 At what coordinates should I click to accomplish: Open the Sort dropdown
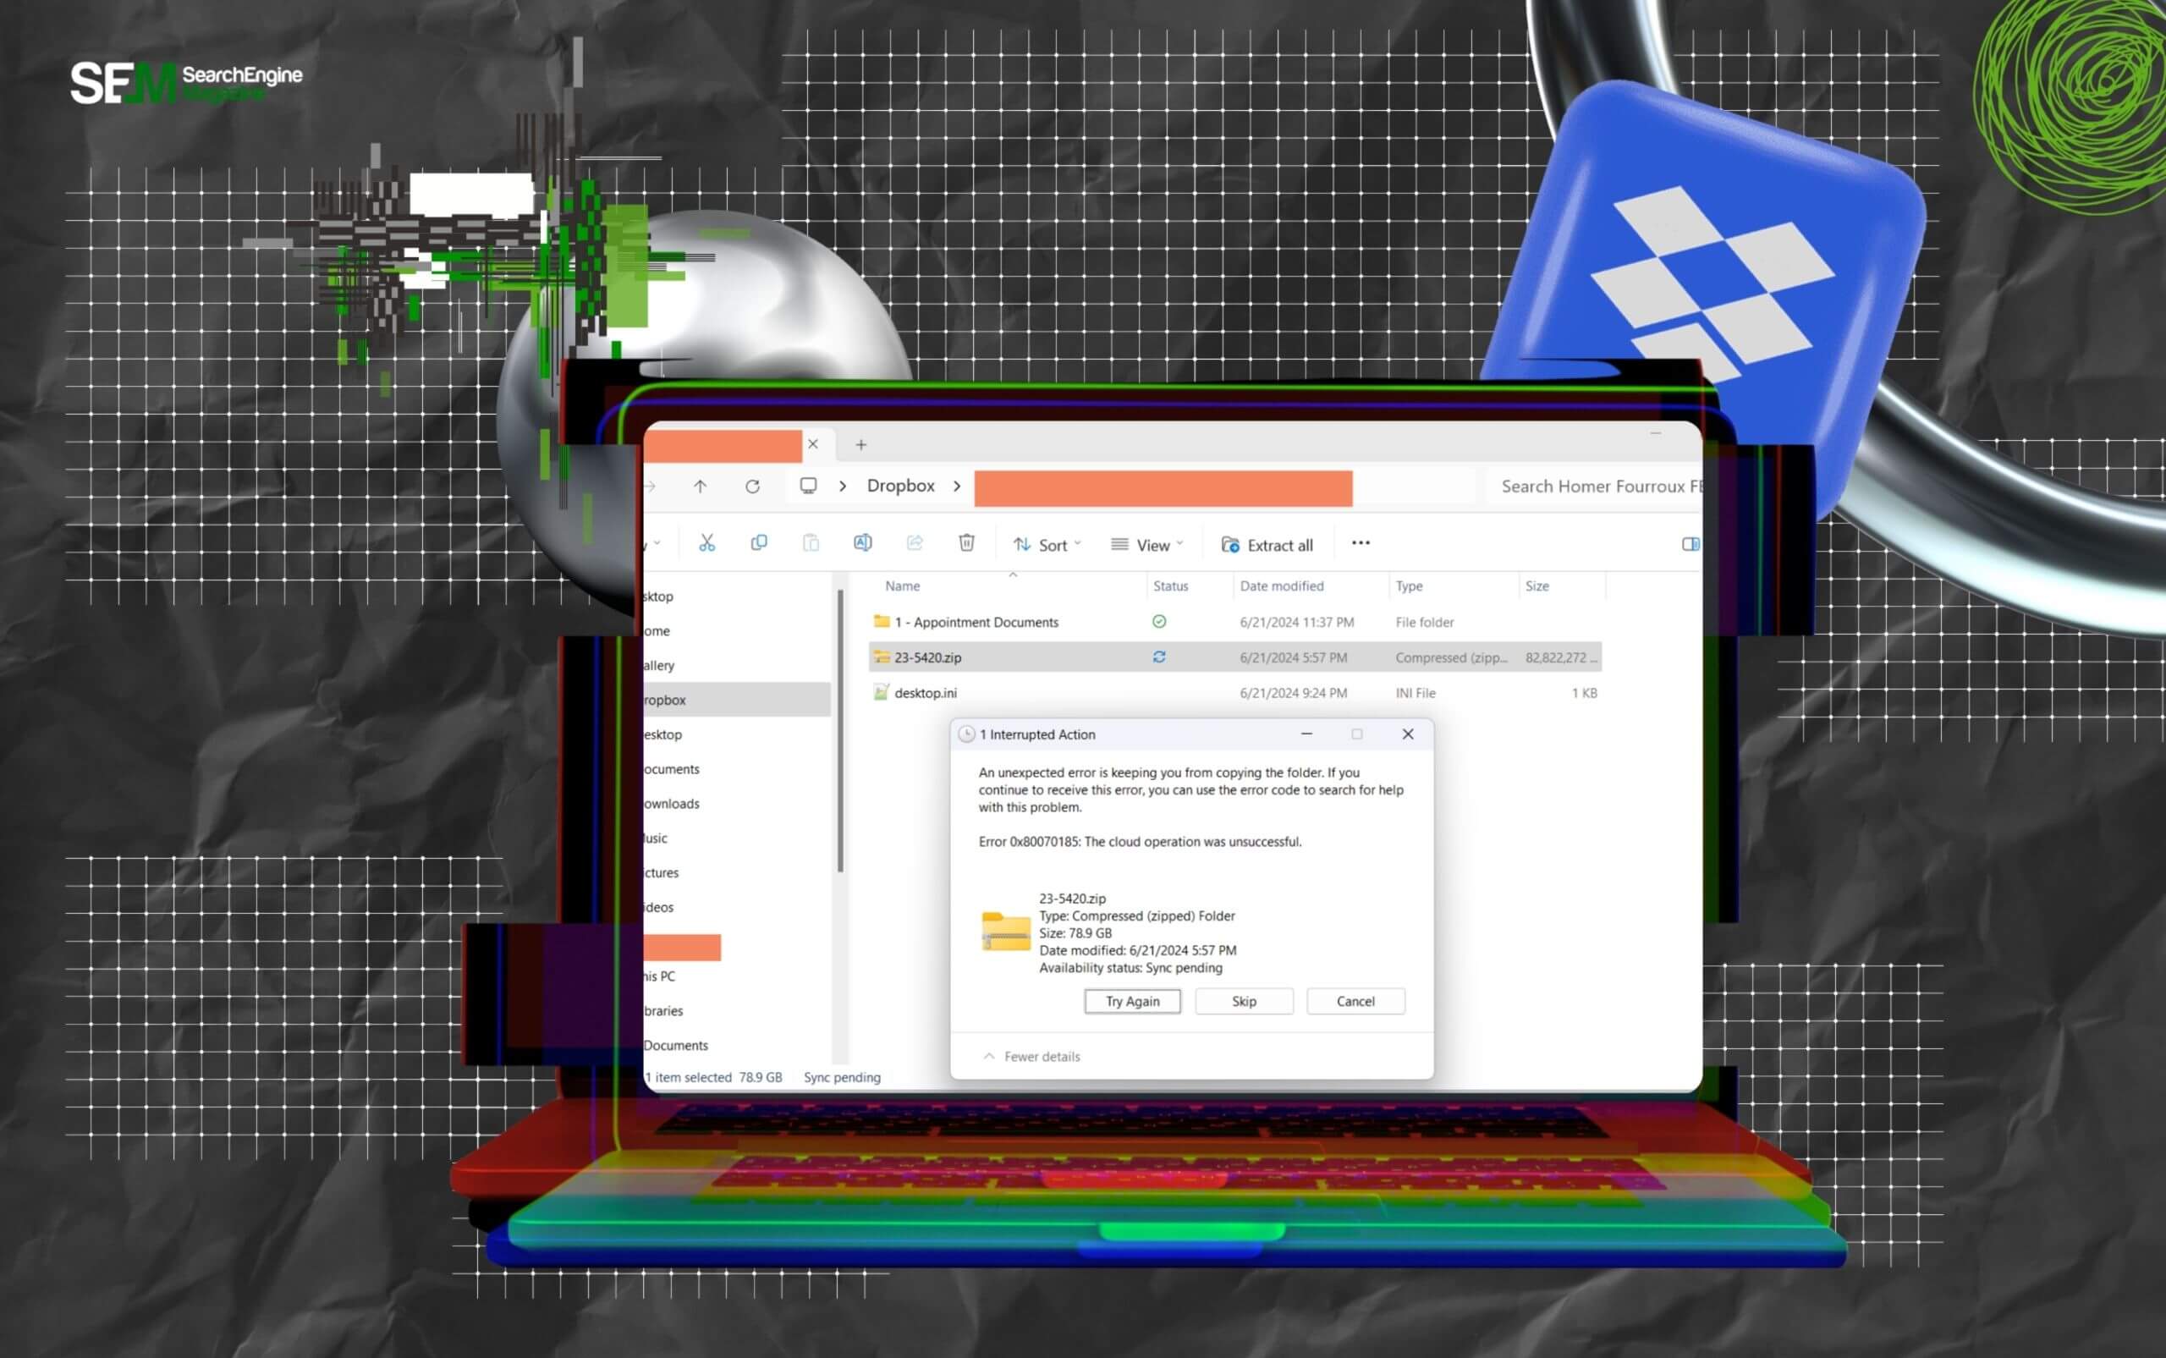1045,543
